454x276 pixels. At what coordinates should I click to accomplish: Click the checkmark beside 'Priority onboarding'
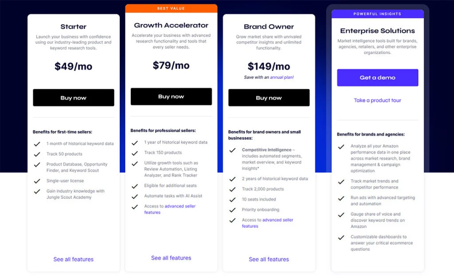pyautogui.click(x=232, y=210)
